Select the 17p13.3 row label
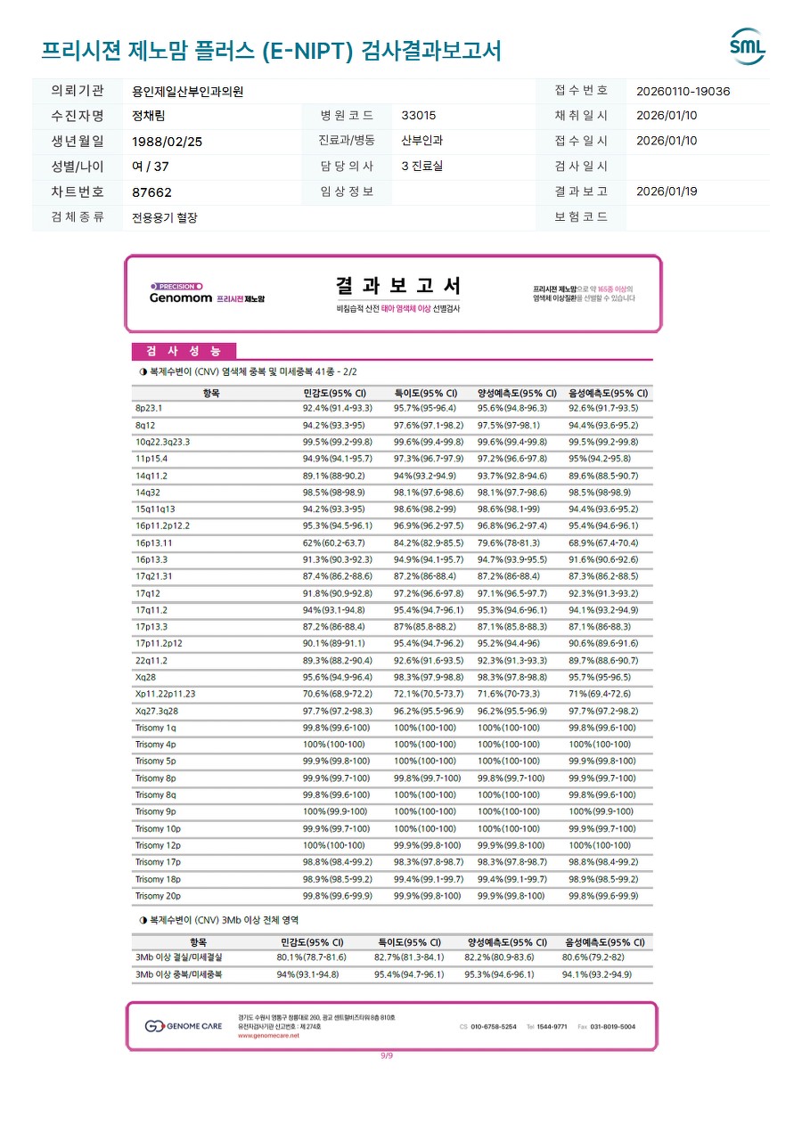The width and height of the screenshot is (802, 1132). (151, 626)
